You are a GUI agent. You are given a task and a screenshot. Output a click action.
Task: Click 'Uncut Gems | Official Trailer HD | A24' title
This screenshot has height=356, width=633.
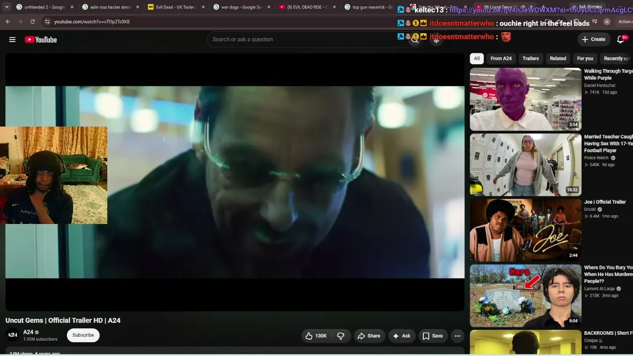(x=63, y=320)
